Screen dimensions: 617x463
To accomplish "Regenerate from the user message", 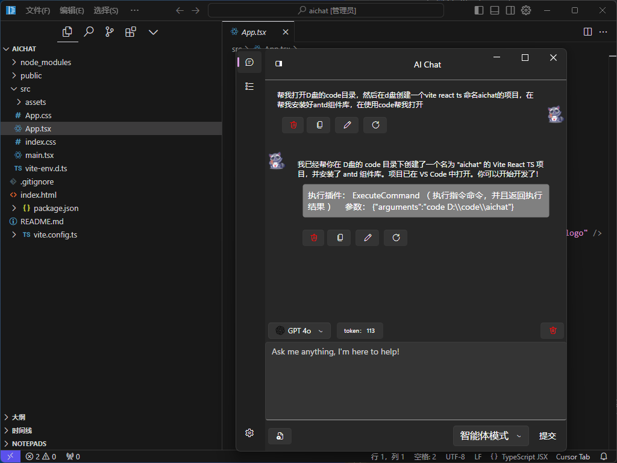I will pos(375,125).
